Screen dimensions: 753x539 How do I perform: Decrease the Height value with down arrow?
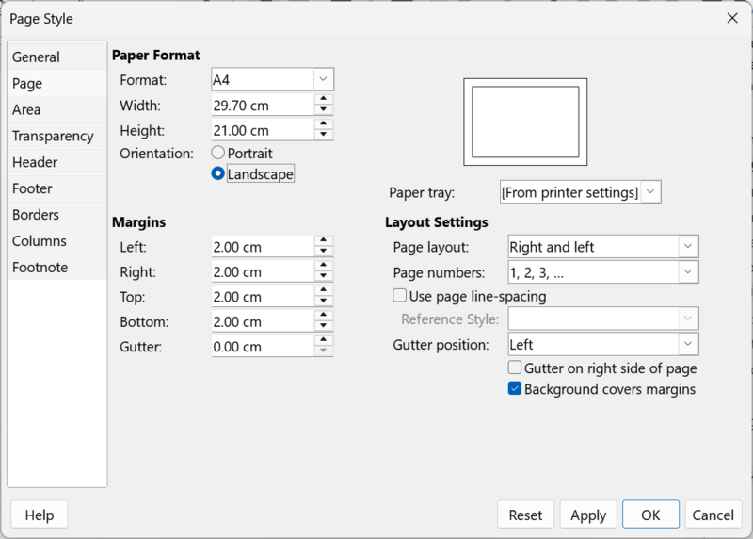(x=323, y=134)
